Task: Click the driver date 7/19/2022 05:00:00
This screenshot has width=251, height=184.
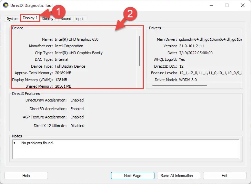Action: tap(196, 53)
